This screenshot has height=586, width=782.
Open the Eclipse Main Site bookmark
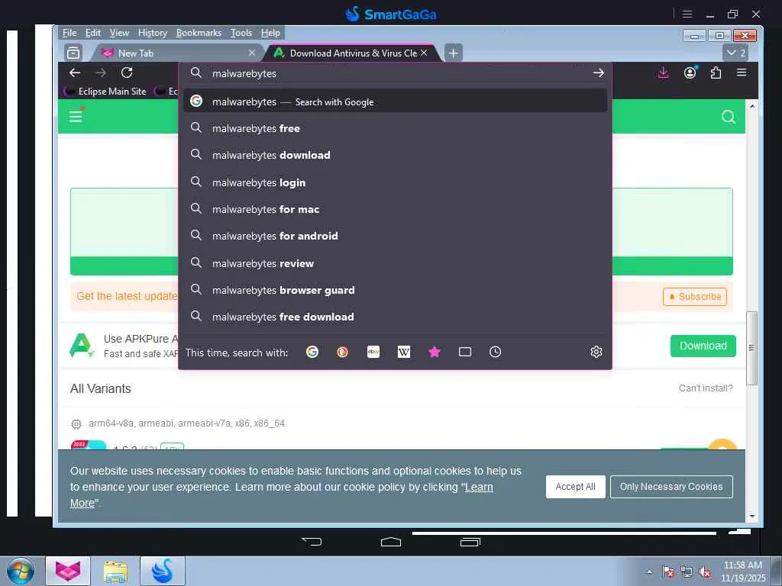pyautogui.click(x=105, y=92)
